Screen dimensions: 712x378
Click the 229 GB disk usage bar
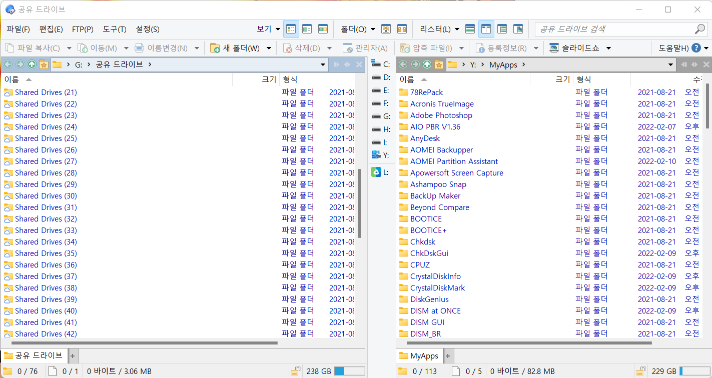[x=695, y=371]
